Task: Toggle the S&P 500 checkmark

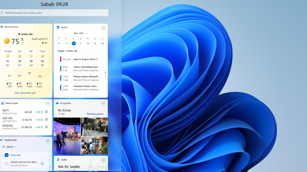Action: (x=47, y=119)
